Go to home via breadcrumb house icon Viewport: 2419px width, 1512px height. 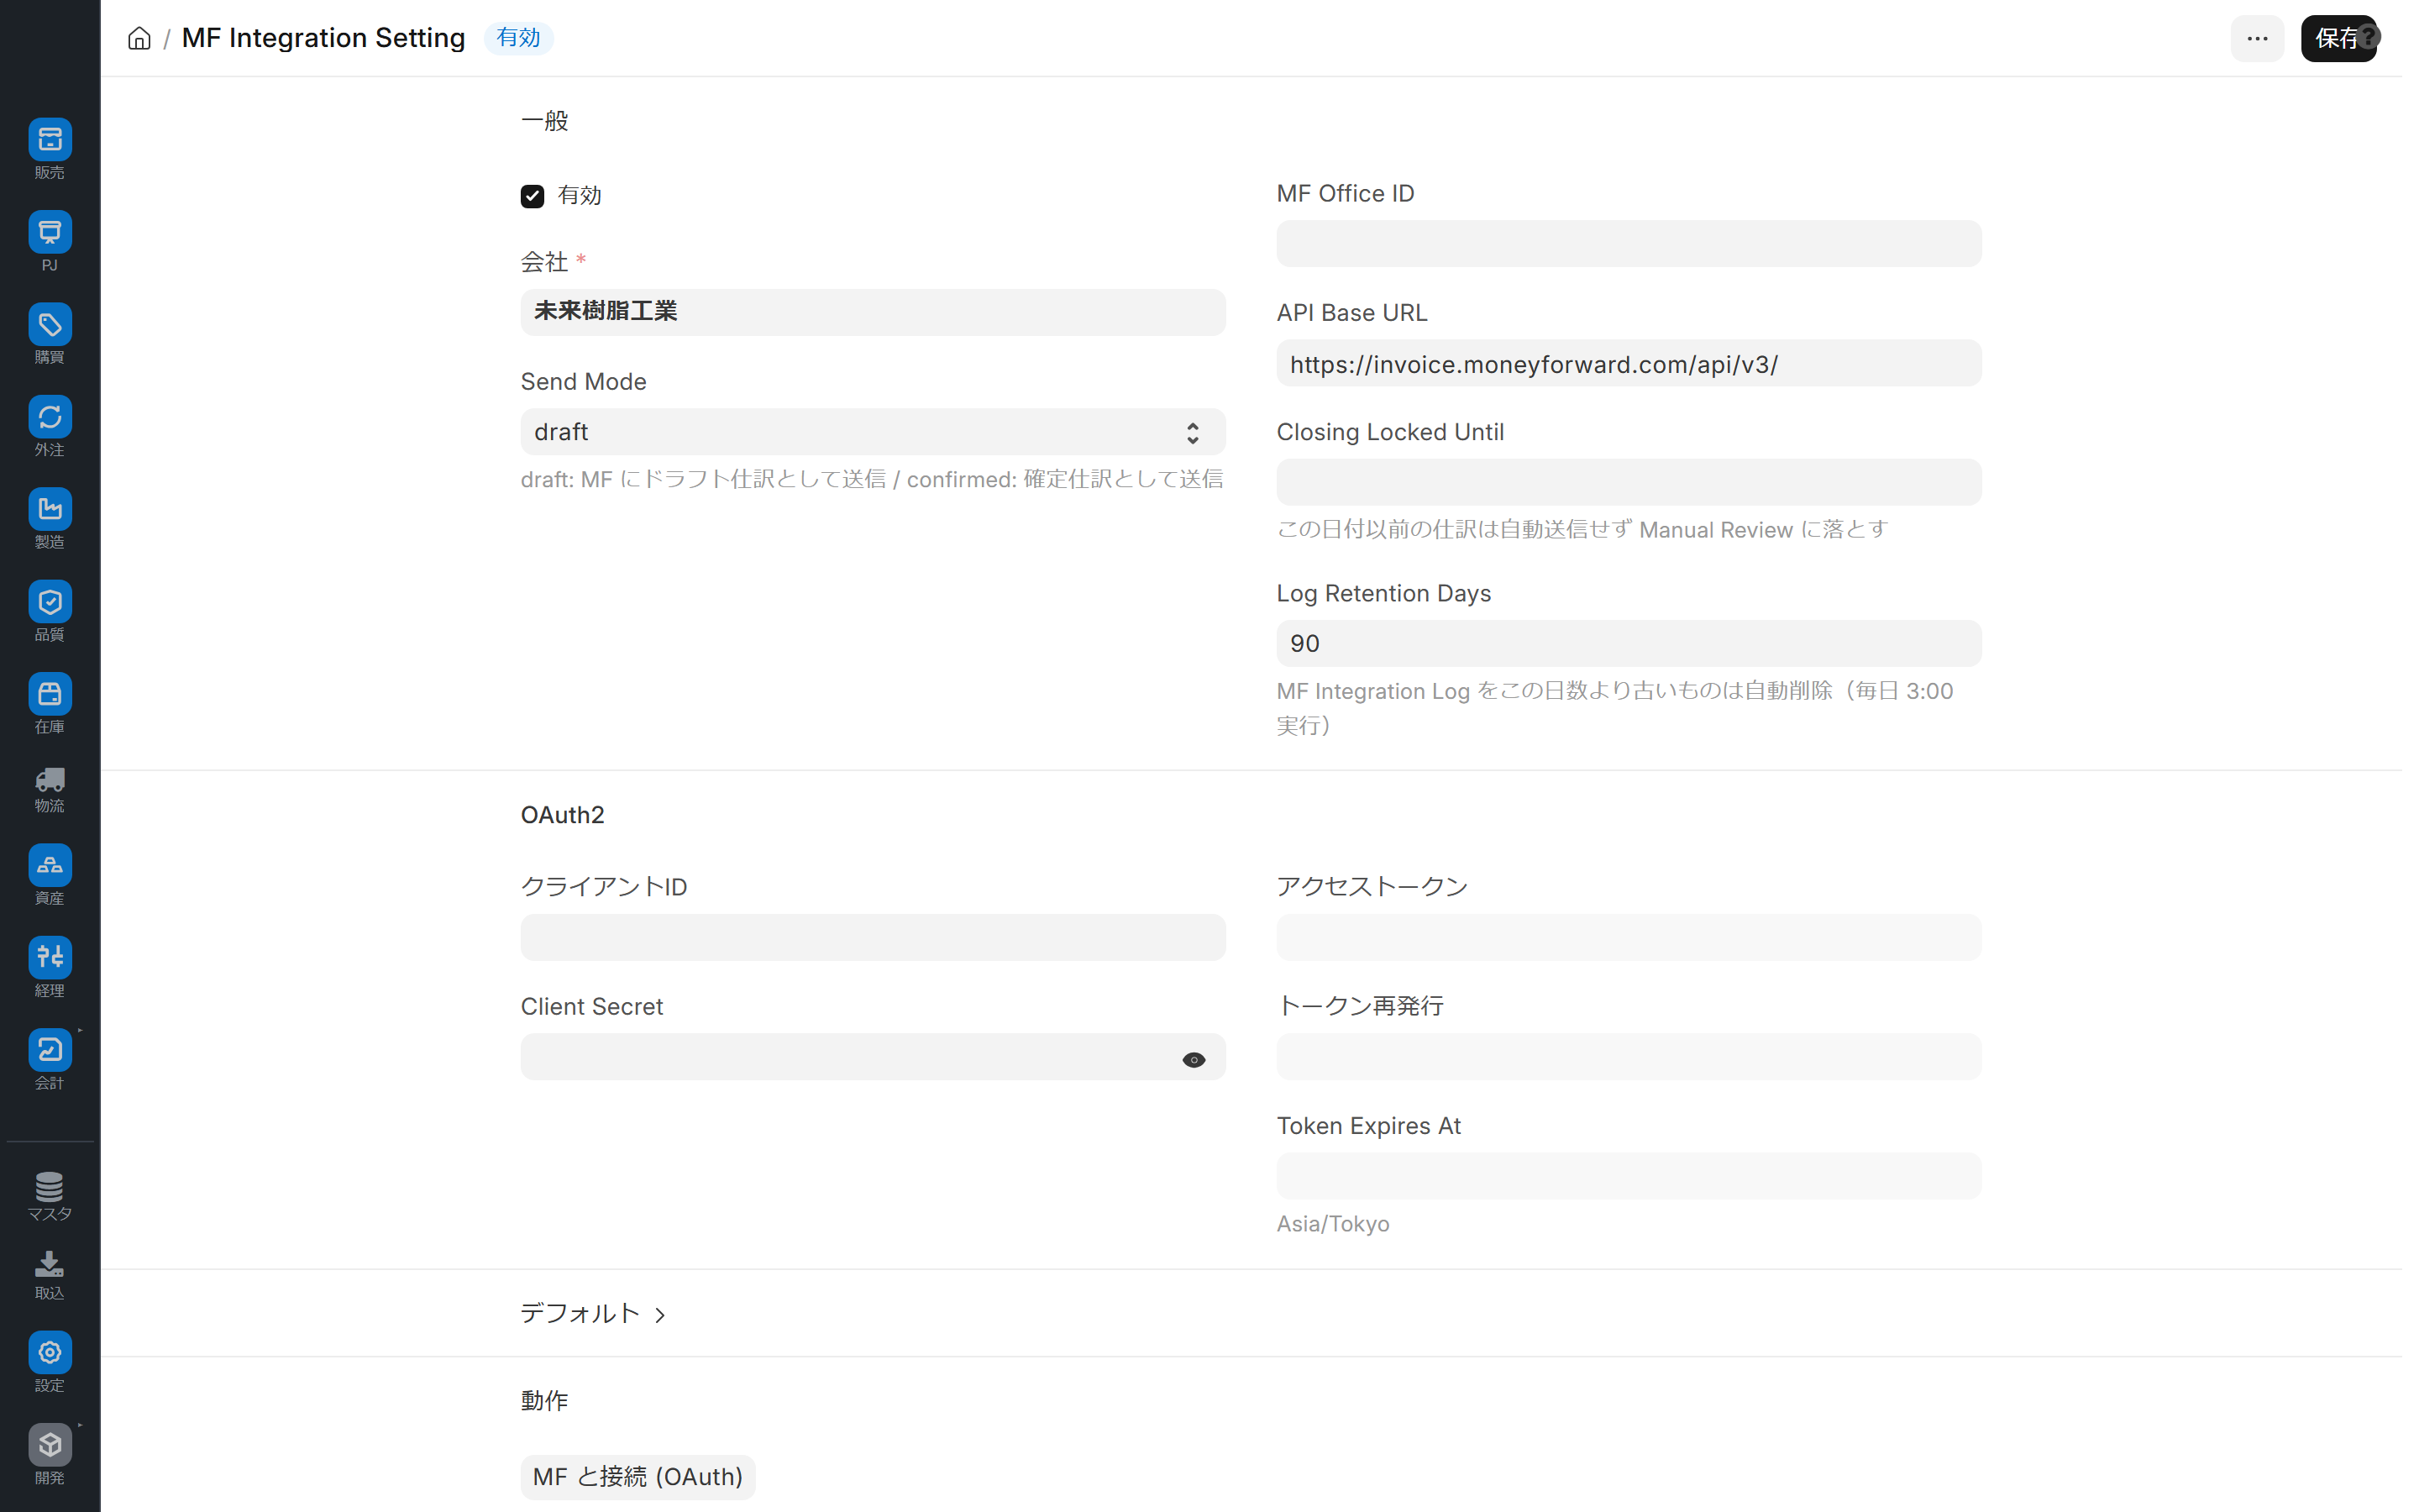139,38
